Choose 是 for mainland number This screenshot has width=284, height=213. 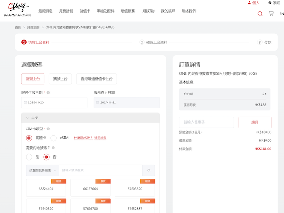click(x=29, y=157)
